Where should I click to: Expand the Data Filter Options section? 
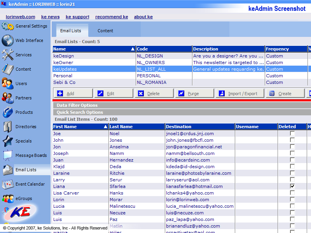tap(182, 105)
